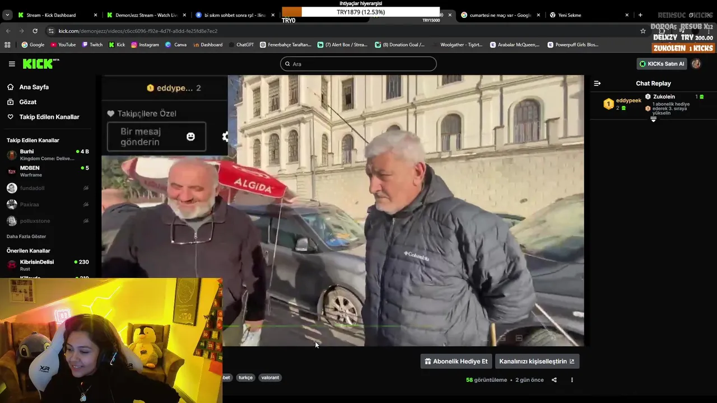Open the Kick hamburger menu

[12, 64]
